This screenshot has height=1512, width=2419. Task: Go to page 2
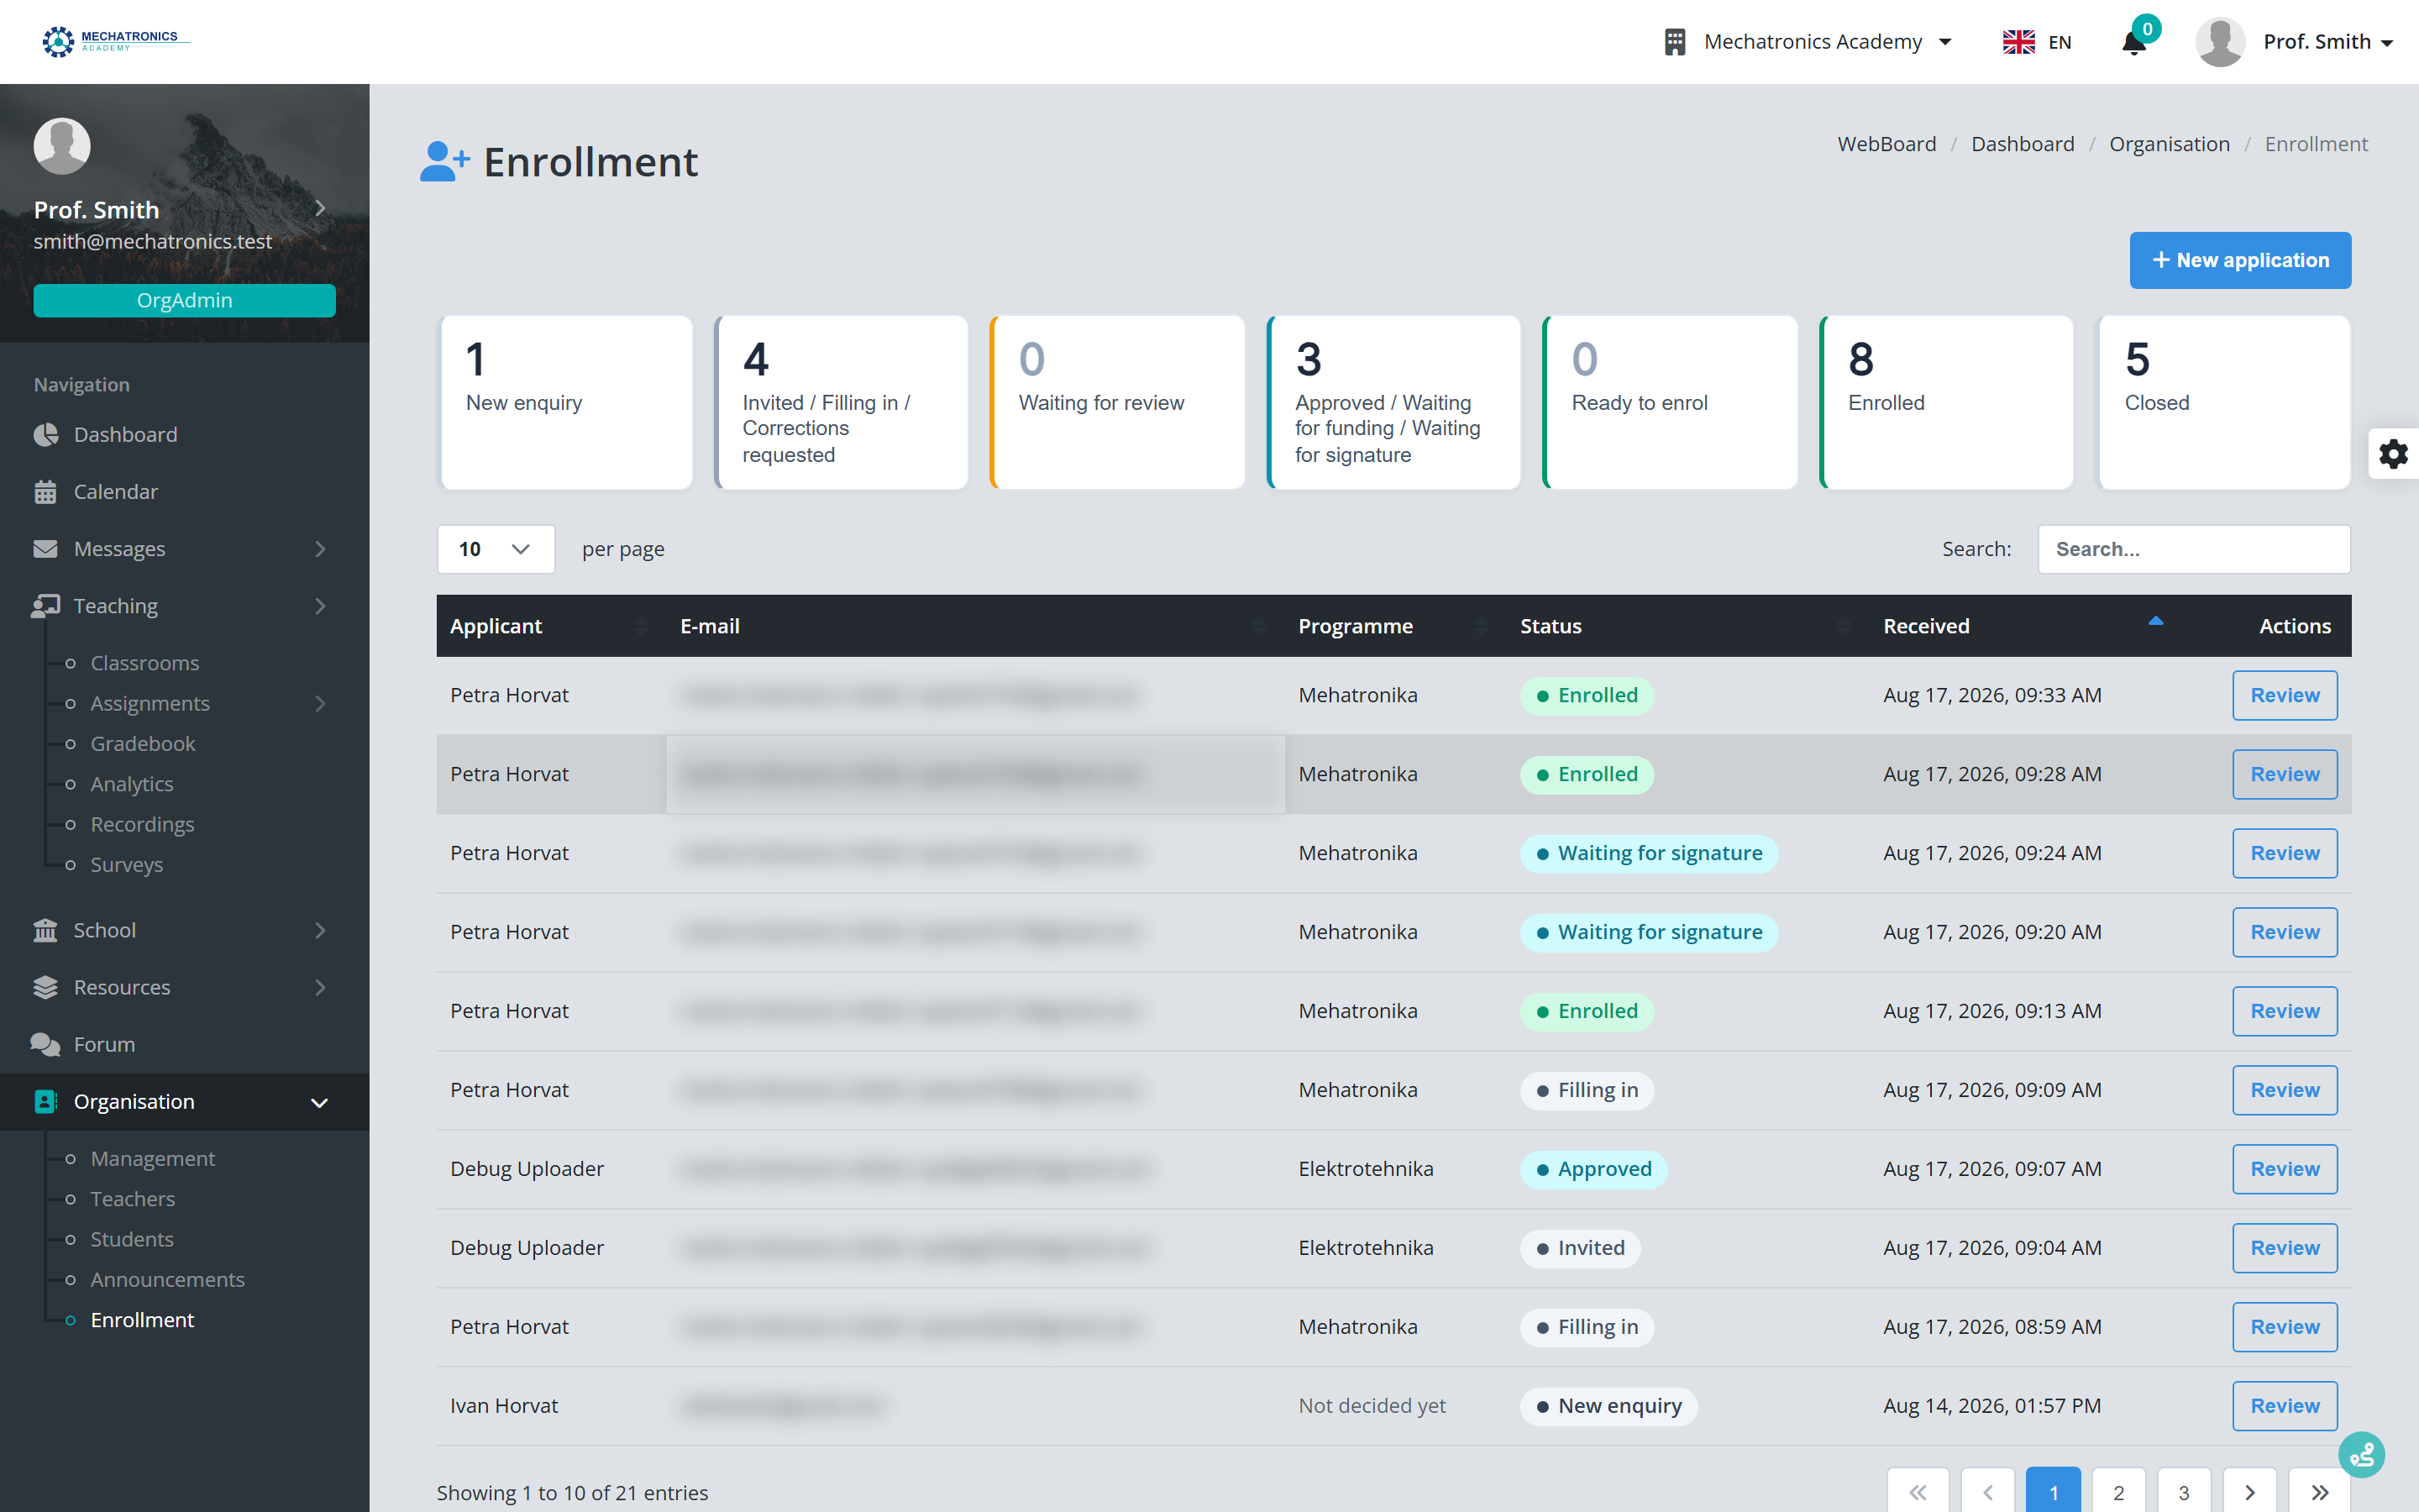2118,1492
